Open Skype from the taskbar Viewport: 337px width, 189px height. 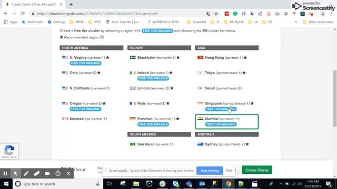coord(176,184)
